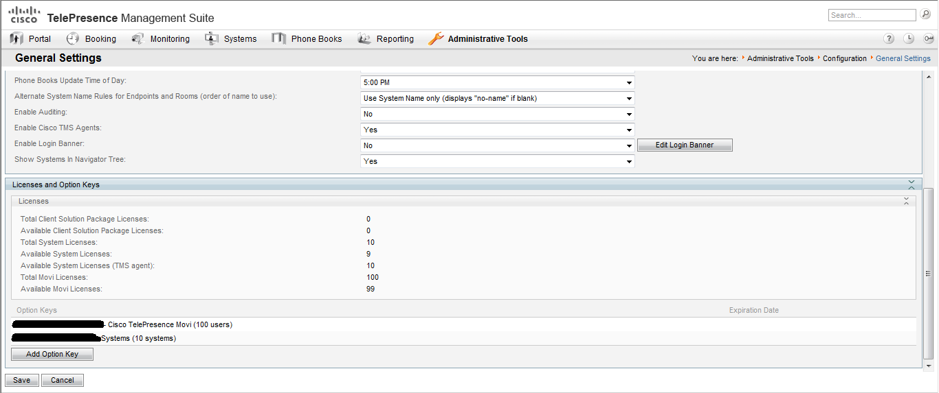Open the Show Systems In Navigator Tree dropdown
This screenshot has height=393, width=939.
[x=497, y=161]
